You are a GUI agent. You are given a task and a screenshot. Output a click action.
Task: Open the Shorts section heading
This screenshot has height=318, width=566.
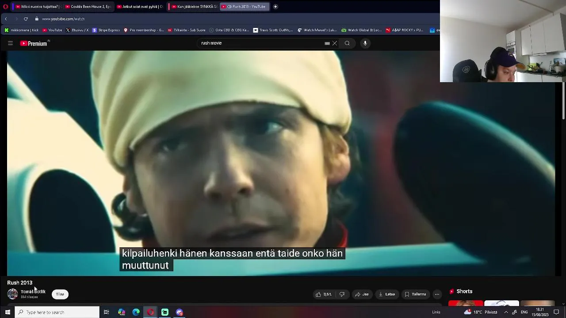[464, 291]
